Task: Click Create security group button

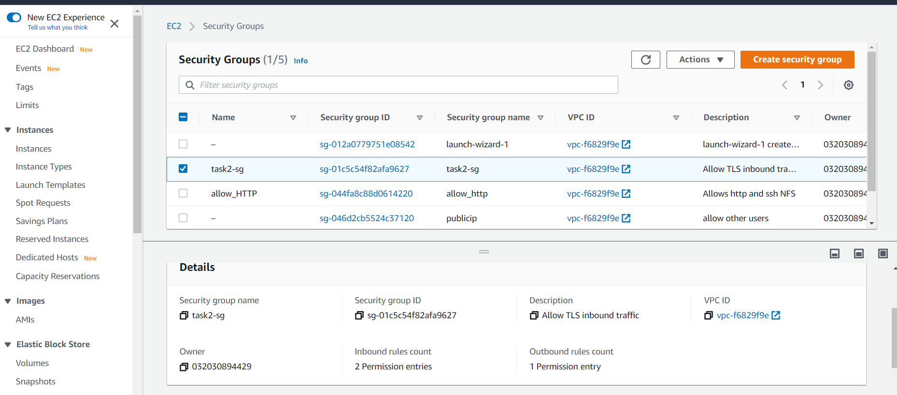Action: click(x=797, y=59)
